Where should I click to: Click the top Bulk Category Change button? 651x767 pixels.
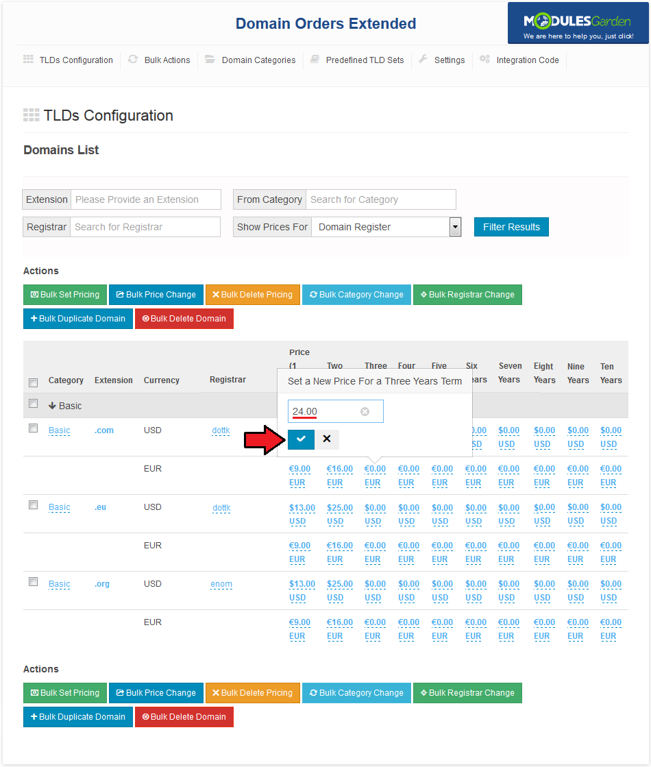click(356, 295)
